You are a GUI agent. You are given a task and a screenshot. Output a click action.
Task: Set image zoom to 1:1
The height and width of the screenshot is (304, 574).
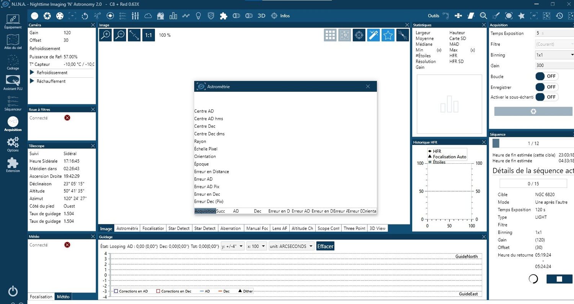click(149, 35)
